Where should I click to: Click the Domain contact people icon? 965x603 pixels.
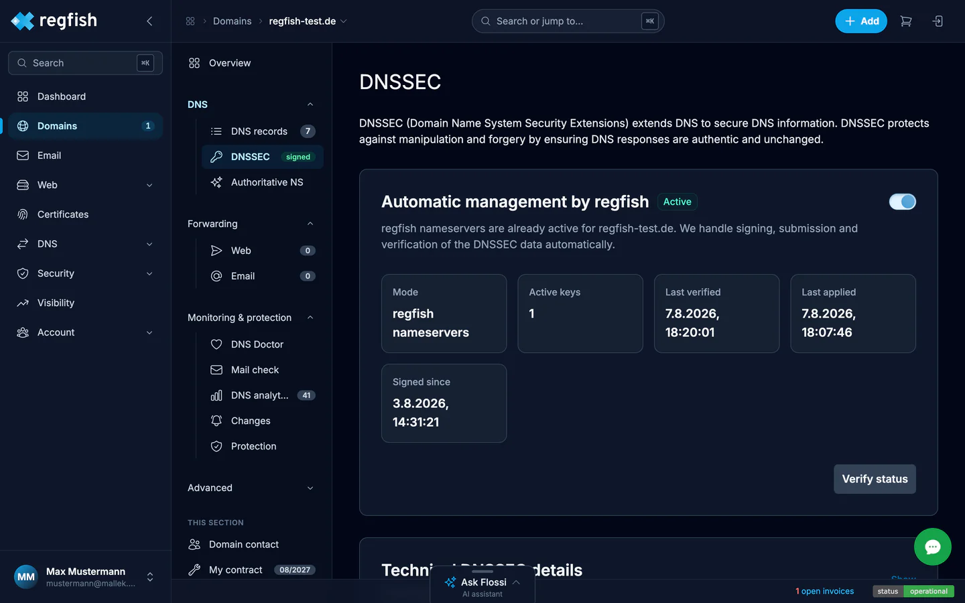[x=194, y=544]
